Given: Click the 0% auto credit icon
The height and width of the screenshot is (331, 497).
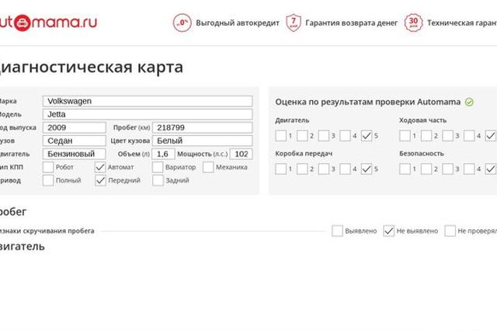Looking at the screenshot, I should (182, 23).
